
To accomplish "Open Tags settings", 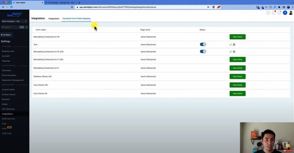I will [4, 124].
